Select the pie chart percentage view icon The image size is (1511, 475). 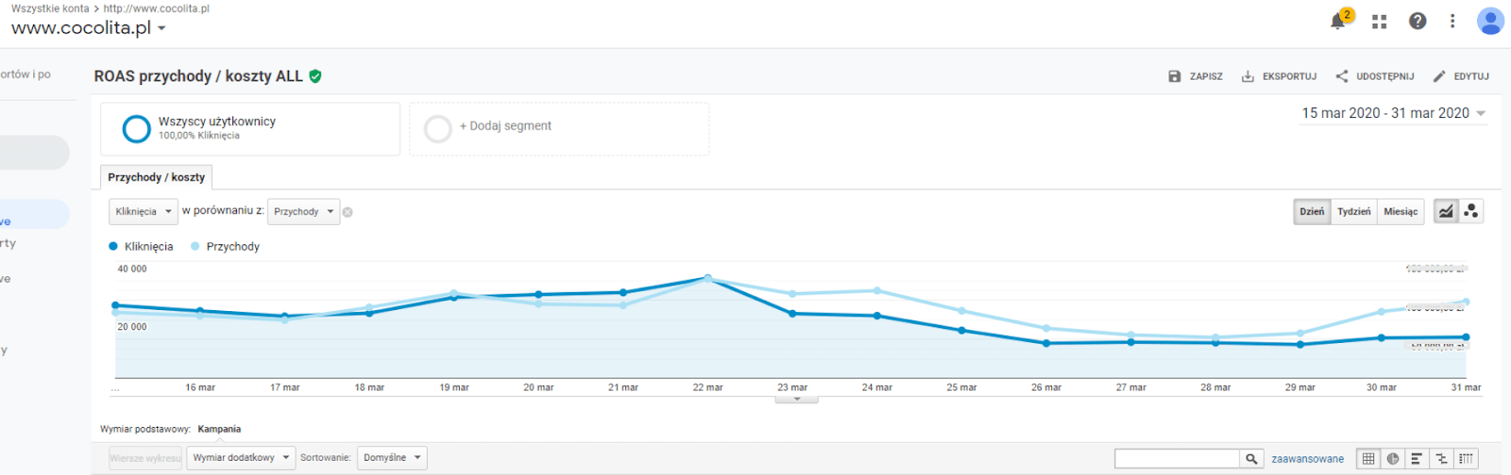point(1393,459)
